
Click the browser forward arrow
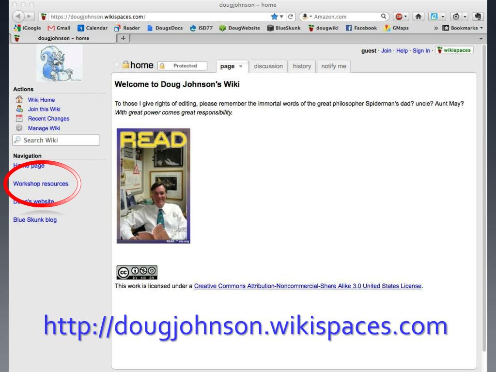pyautogui.click(x=30, y=16)
